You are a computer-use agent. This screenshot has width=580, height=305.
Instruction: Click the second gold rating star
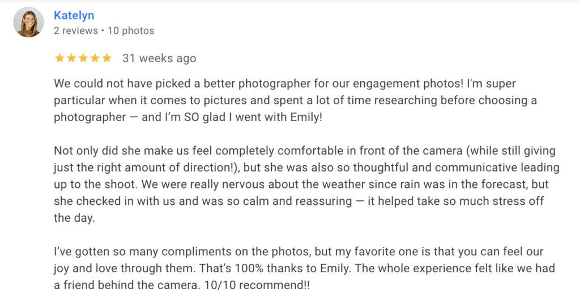click(71, 58)
